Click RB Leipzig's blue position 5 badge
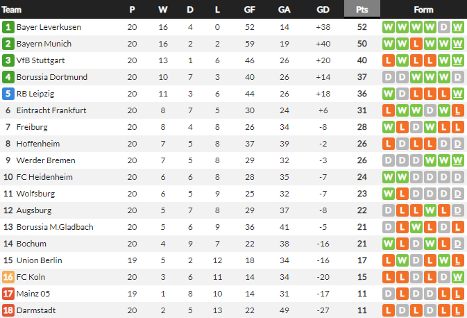The width and height of the screenshot is (467, 318). click(8, 94)
